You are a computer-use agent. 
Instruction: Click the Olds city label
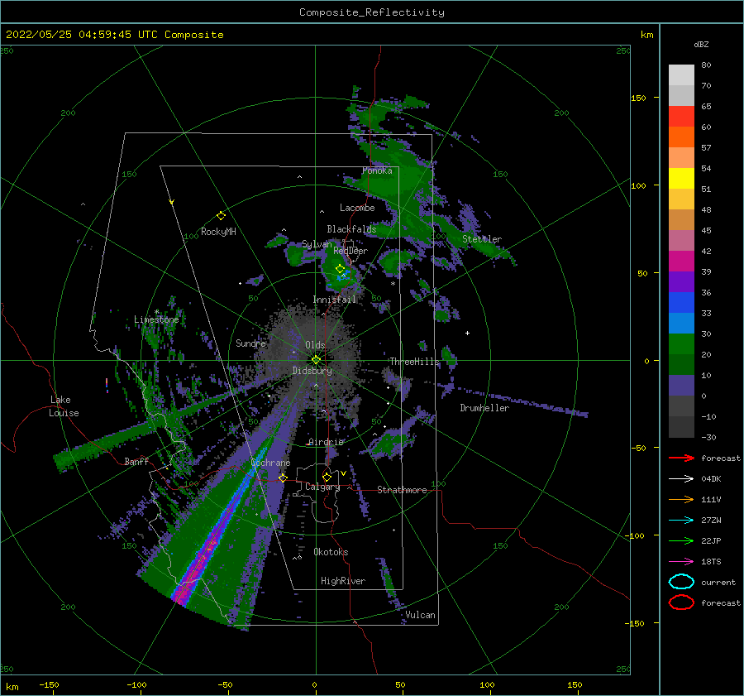coord(315,345)
